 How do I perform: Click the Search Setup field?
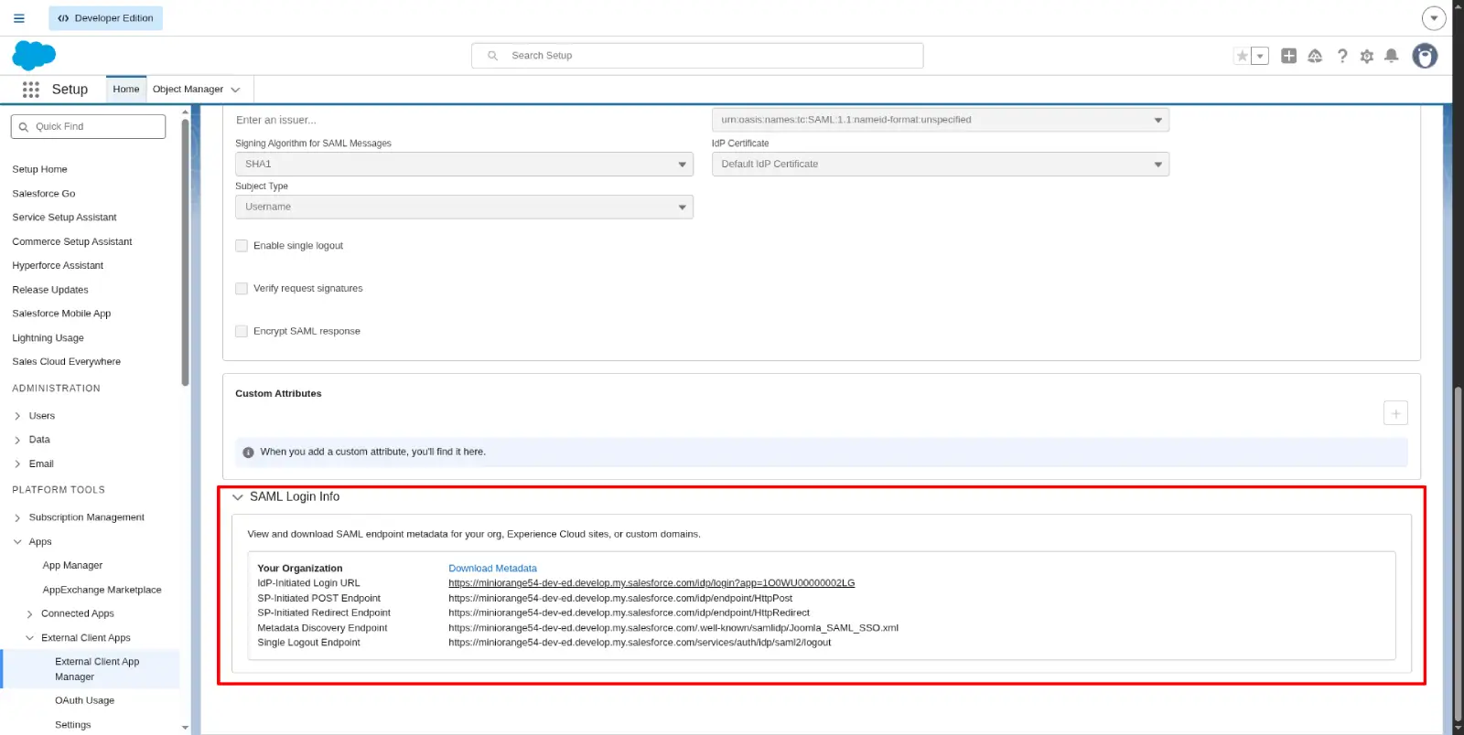click(697, 56)
